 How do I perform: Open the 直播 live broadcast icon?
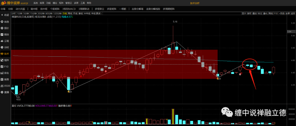(2, 92)
